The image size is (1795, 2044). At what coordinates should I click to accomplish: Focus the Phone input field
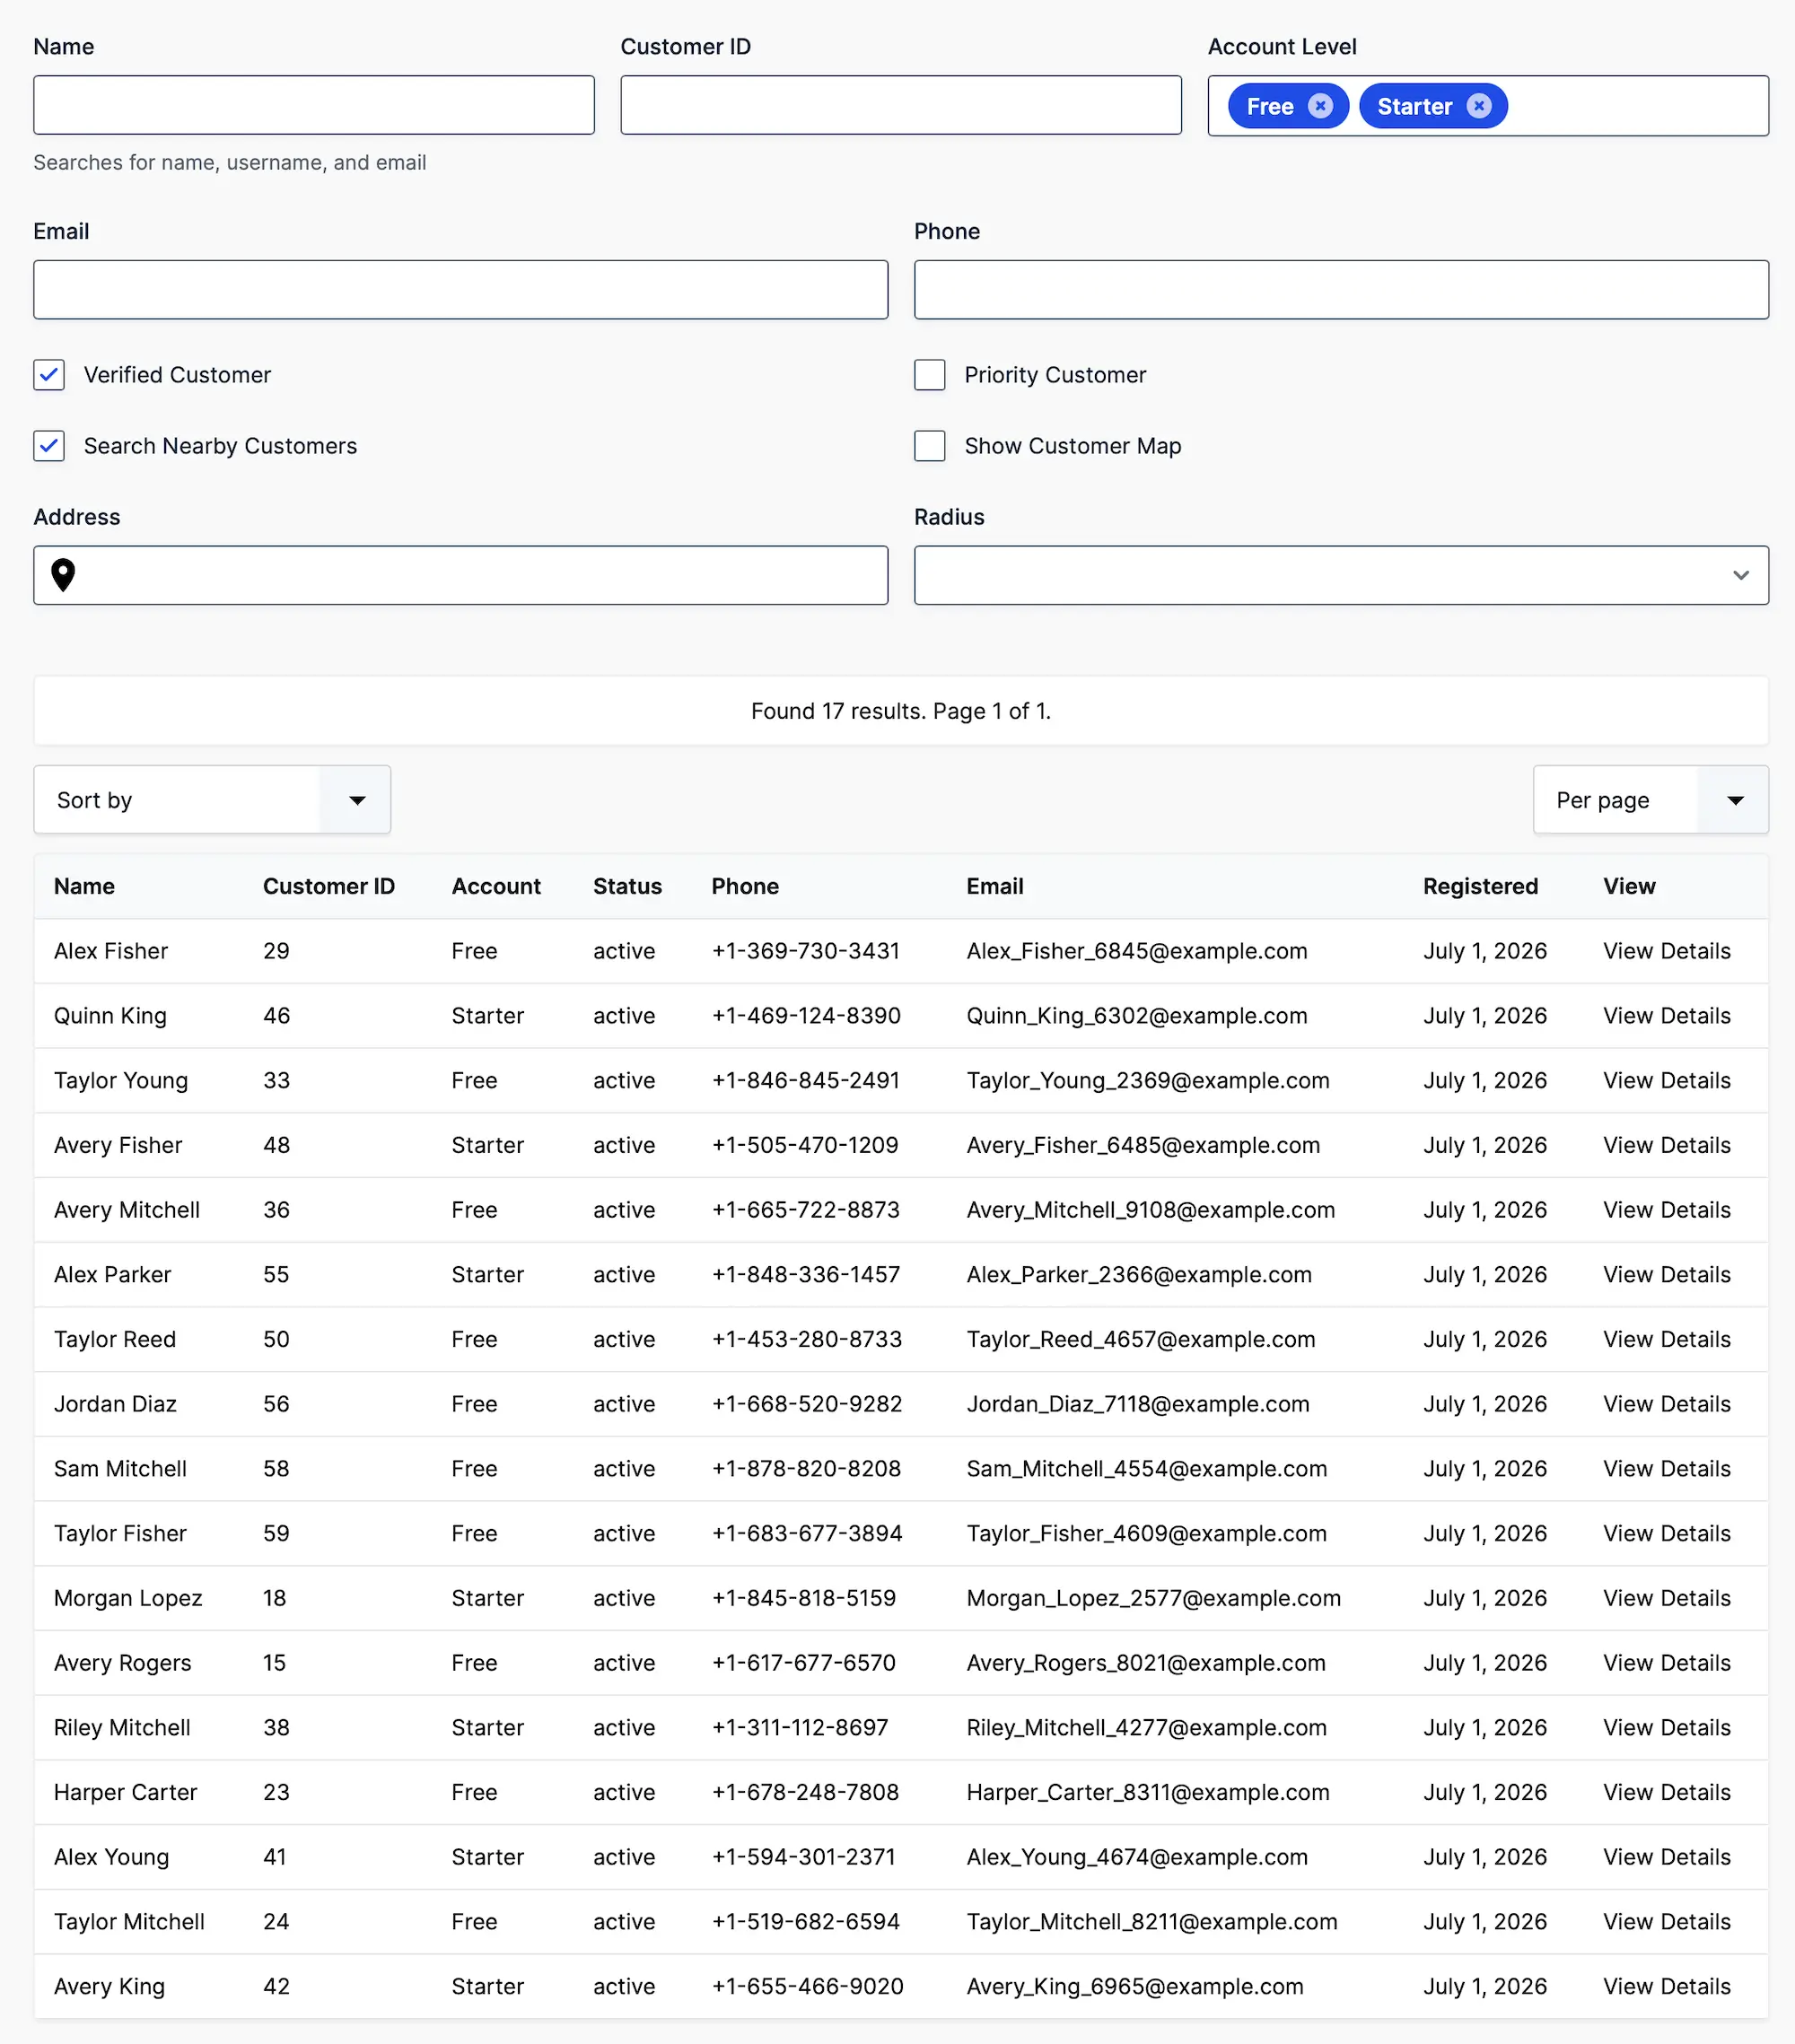pyautogui.click(x=1341, y=290)
